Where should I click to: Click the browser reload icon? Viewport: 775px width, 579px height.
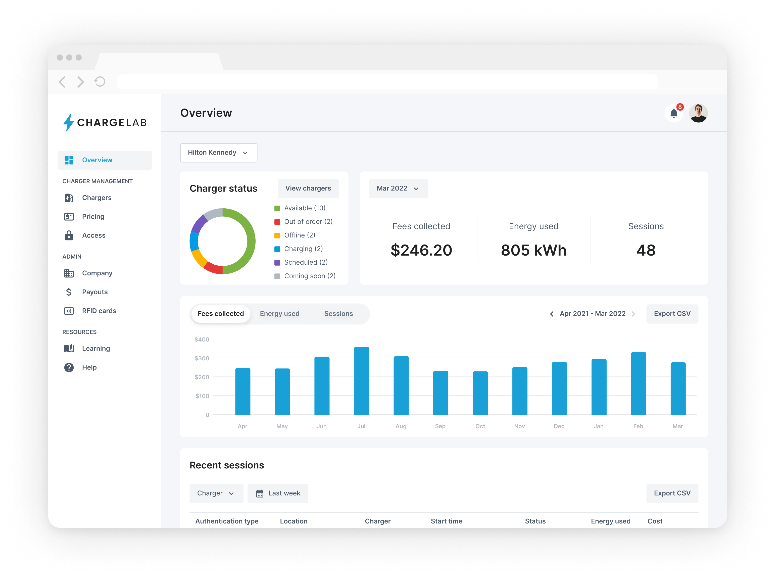point(100,82)
